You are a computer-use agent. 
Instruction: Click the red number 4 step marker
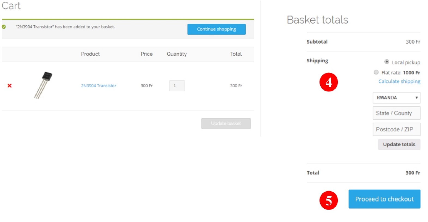pos(328,82)
